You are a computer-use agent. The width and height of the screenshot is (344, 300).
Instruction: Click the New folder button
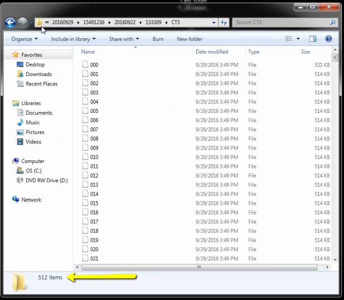click(189, 39)
